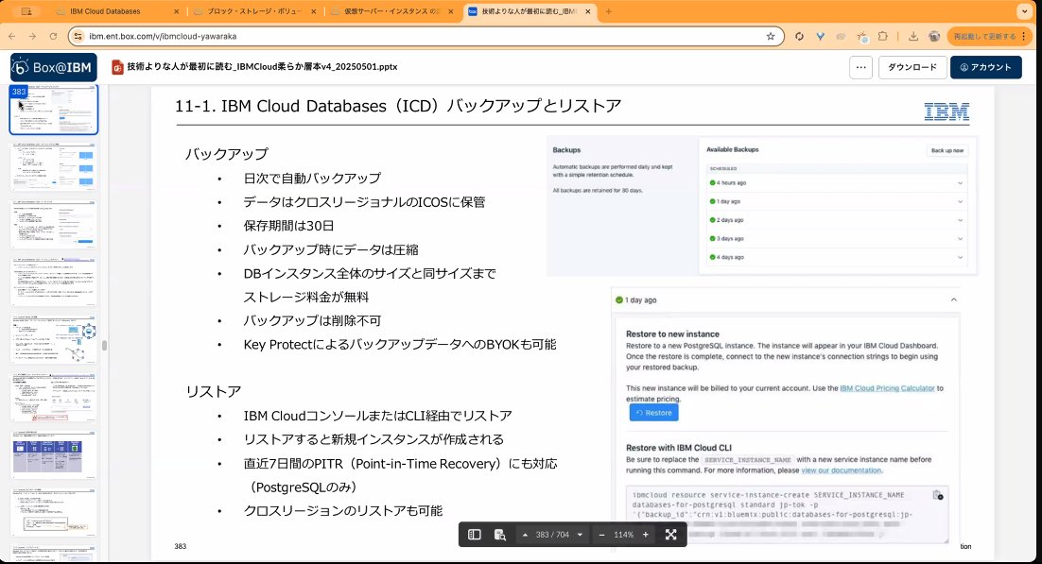Select the third slide thumbnail in sidebar
Image resolution: width=1042 pixels, height=564 pixels.
click(54, 225)
